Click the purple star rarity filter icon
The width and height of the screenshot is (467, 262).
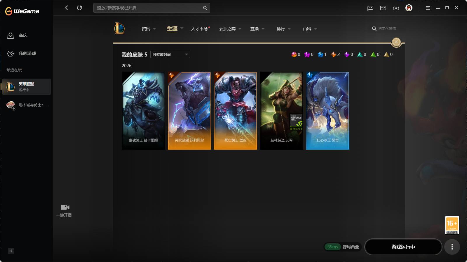tap(347, 54)
